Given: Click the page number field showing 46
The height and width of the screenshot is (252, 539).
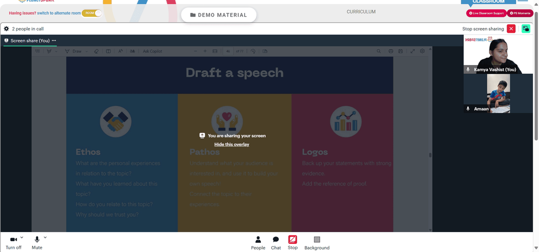Looking at the screenshot, I should [x=228, y=51].
